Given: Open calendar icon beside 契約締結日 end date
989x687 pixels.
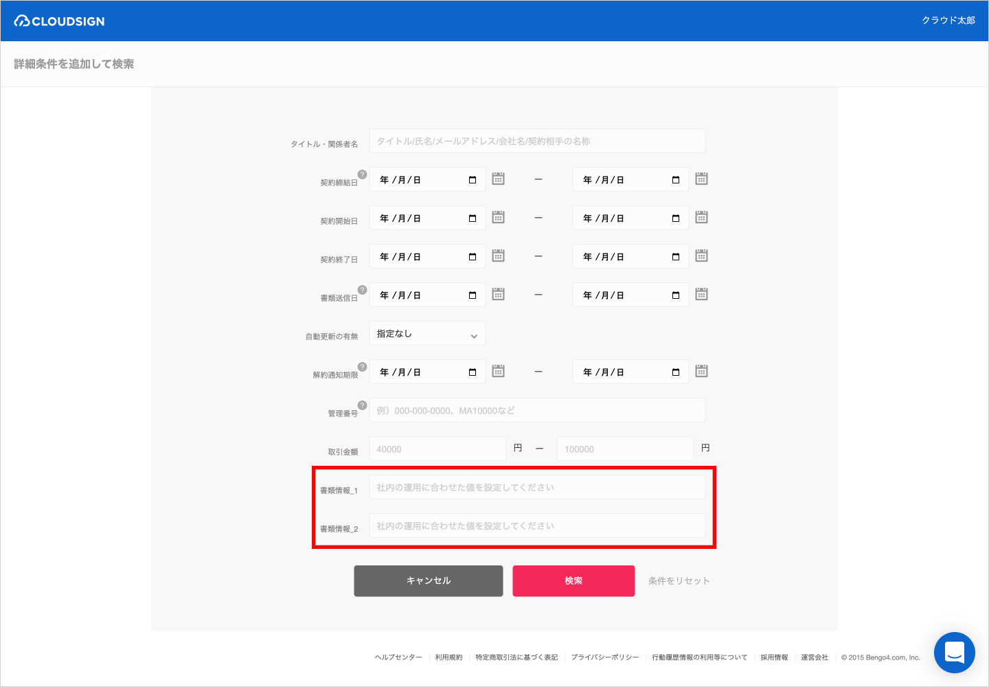Looking at the screenshot, I should pyautogui.click(x=701, y=179).
